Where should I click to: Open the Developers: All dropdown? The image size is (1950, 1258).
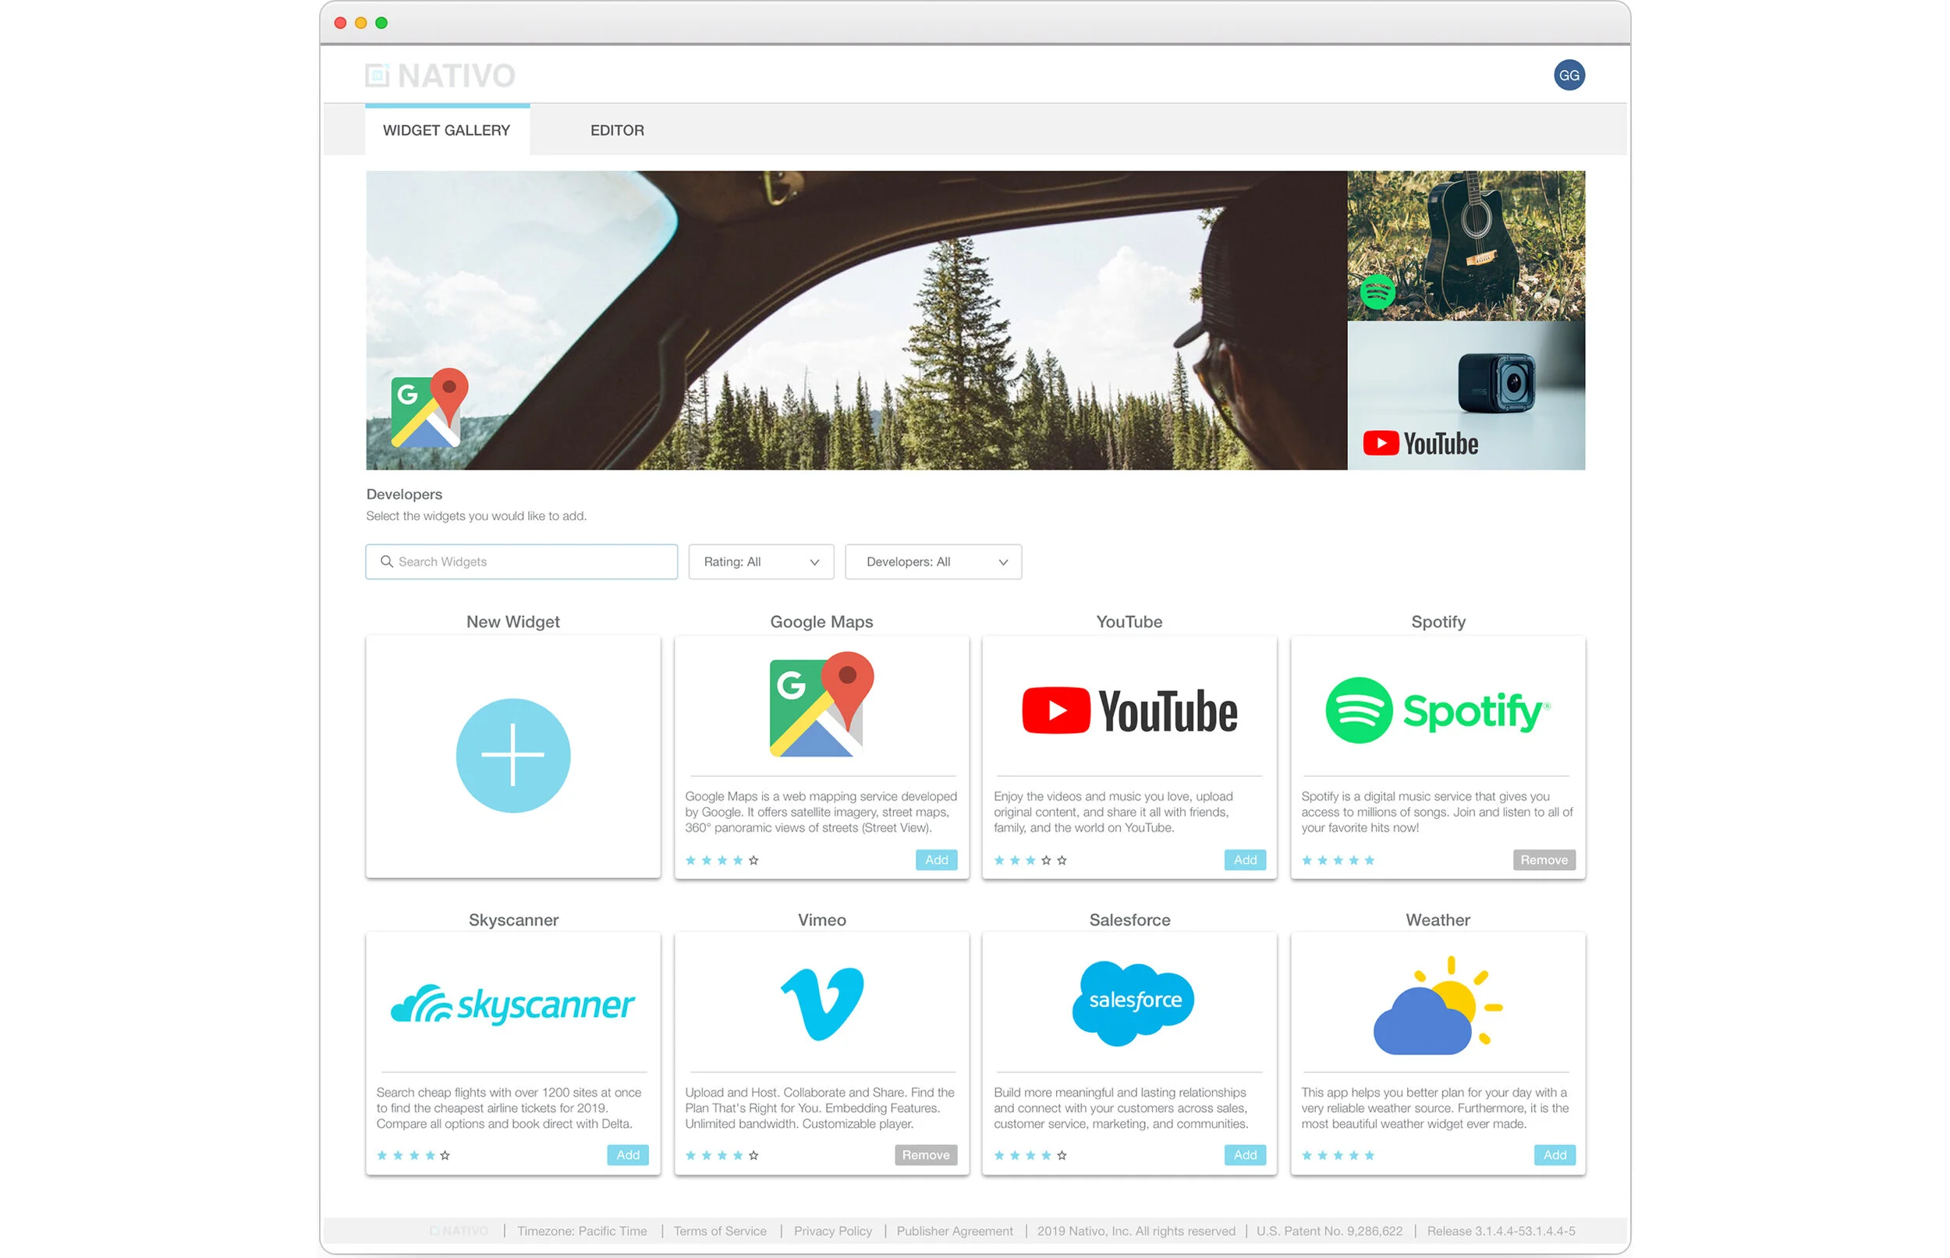(x=932, y=562)
